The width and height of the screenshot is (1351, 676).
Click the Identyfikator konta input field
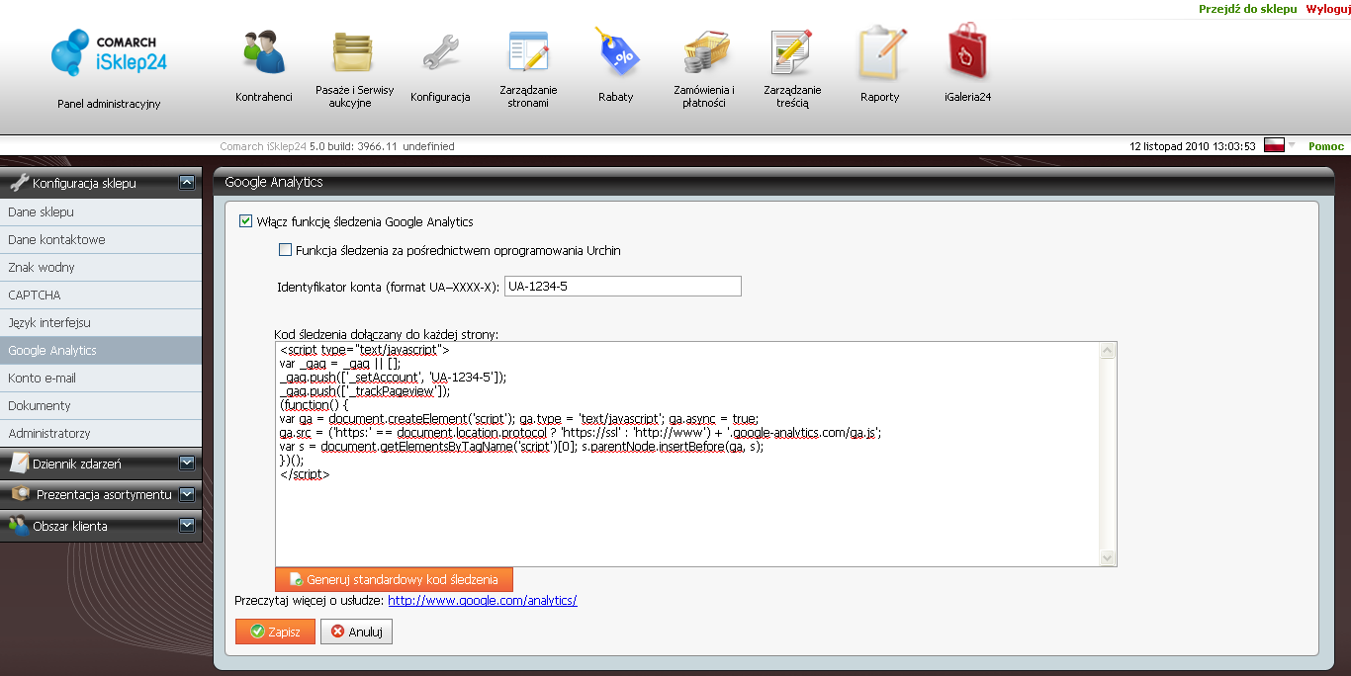click(622, 287)
